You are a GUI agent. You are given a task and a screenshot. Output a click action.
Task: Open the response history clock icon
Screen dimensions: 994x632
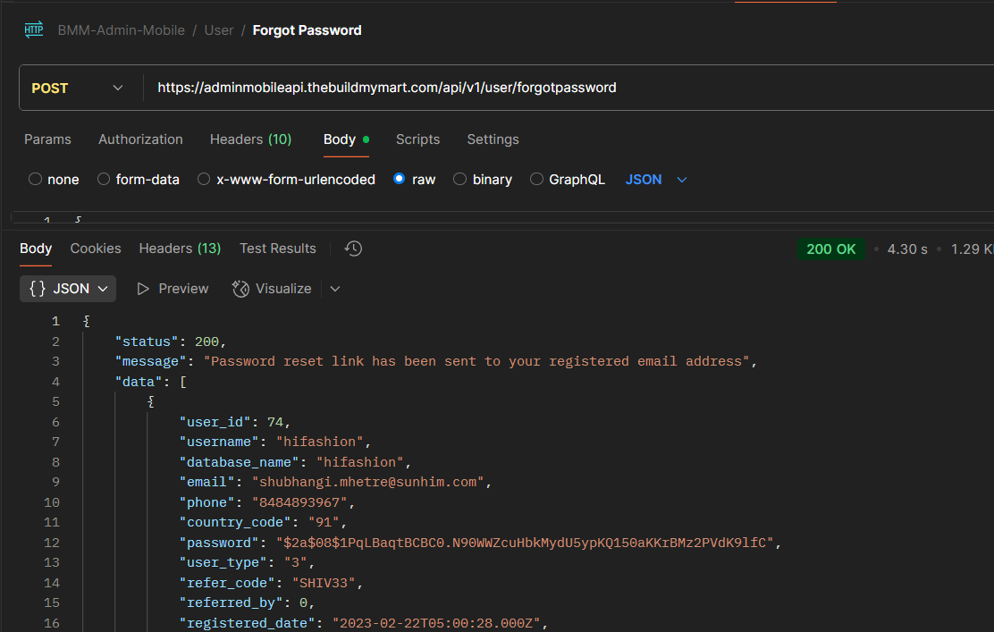353,249
